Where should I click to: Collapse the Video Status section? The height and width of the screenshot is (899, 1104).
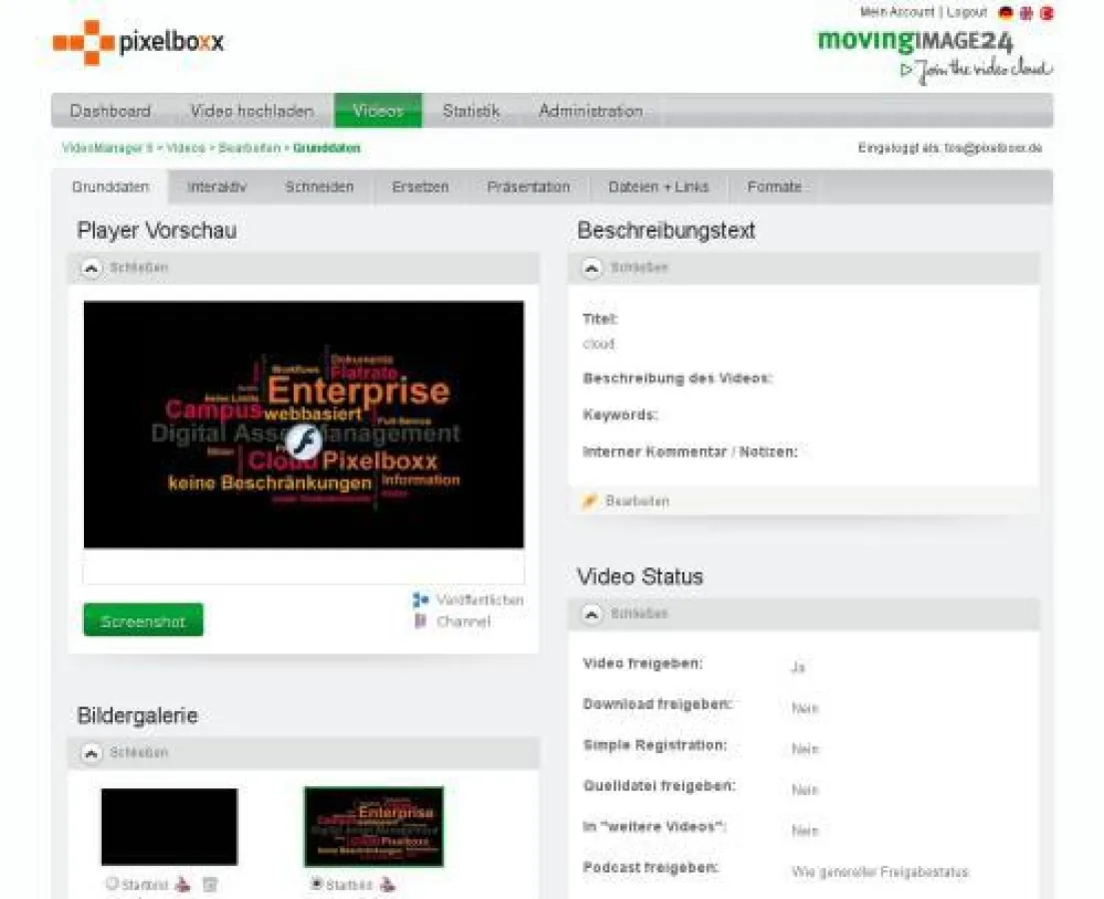592,613
